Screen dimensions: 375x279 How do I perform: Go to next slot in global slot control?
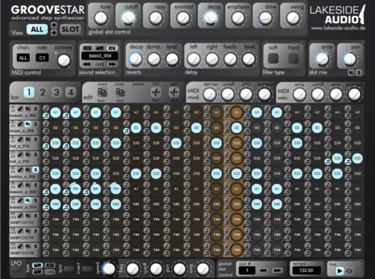click(277, 271)
